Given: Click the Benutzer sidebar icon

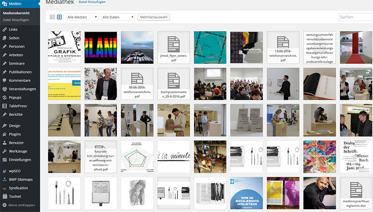Looking at the screenshot, I should tap(4, 143).
